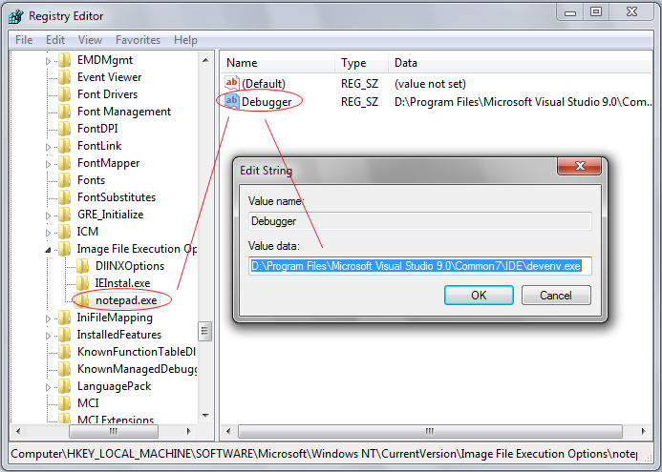Click the Value data input field

point(420,266)
